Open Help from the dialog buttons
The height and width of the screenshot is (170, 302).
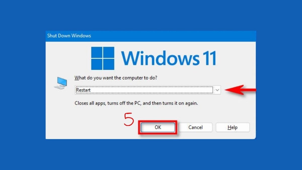tap(233, 127)
